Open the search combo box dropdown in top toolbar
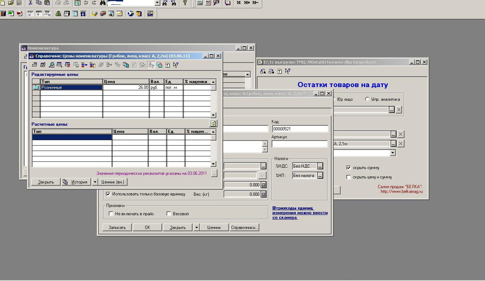 point(157,3)
